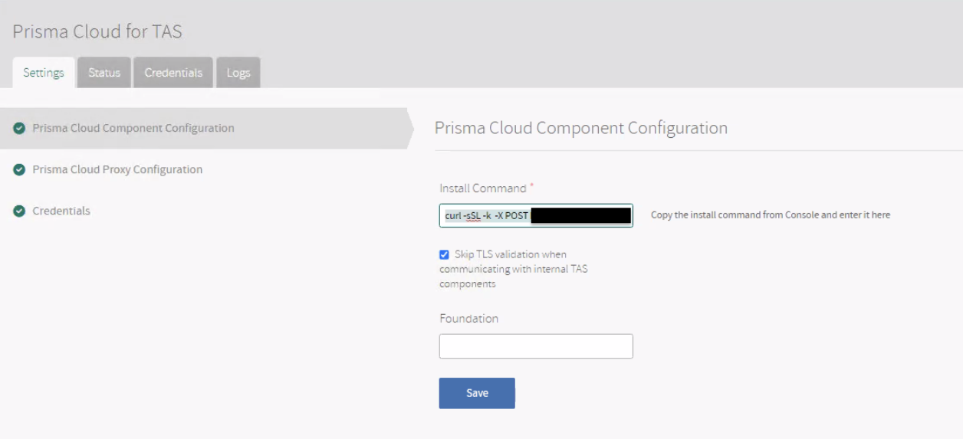Open the Prisma Cloud Proxy Configuration section
This screenshot has width=963, height=439.
[117, 169]
